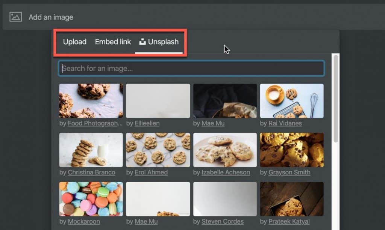The width and height of the screenshot is (385, 230).
Task: Select the white photo by Steven Cordes
Action: (x=225, y=199)
